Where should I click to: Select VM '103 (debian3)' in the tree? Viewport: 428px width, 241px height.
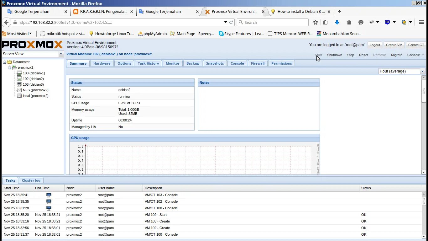33,84
